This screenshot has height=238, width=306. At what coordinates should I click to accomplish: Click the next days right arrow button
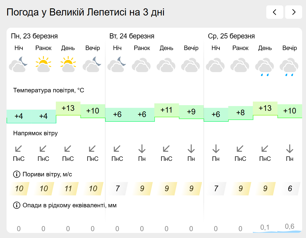tap(293, 12)
